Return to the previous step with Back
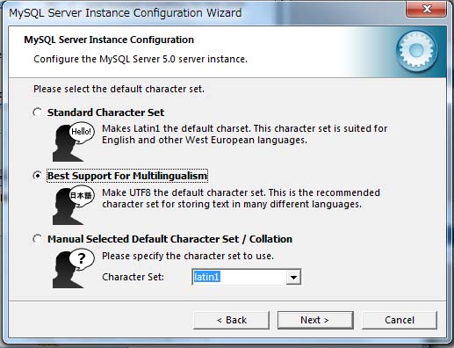Image resolution: width=454 pixels, height=348 pixels. click(x=231, y=320)
